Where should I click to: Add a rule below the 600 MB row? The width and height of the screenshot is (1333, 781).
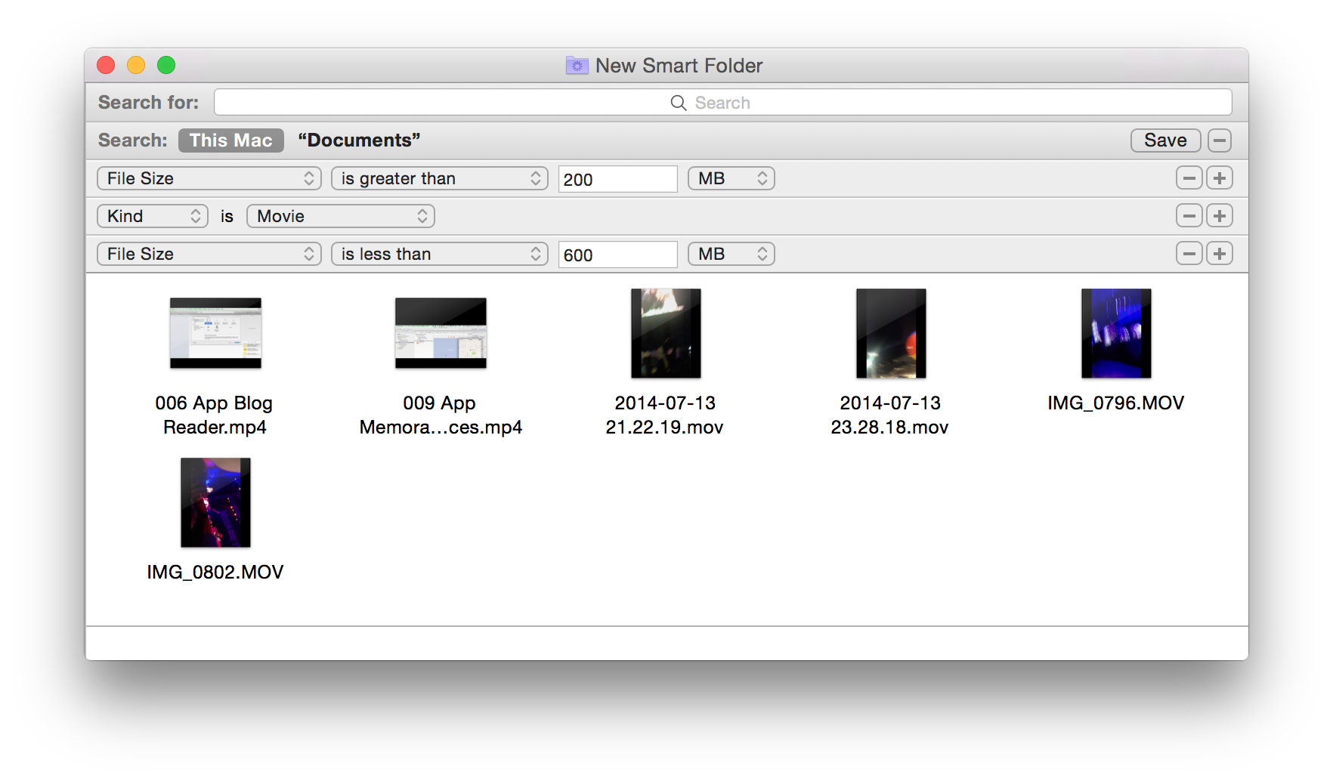pos(1219,254)
